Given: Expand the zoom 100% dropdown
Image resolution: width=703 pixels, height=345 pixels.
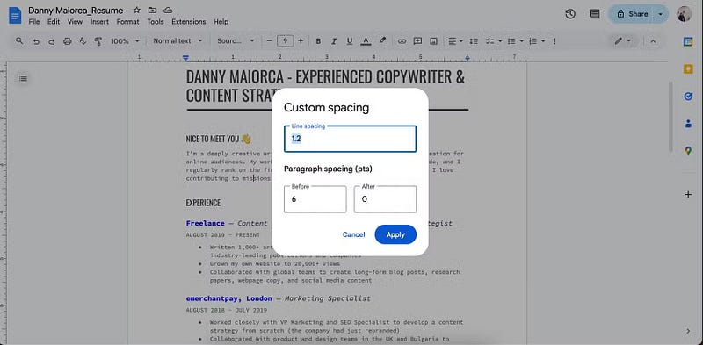Looking at the screenshot, I should pos(125,40).
